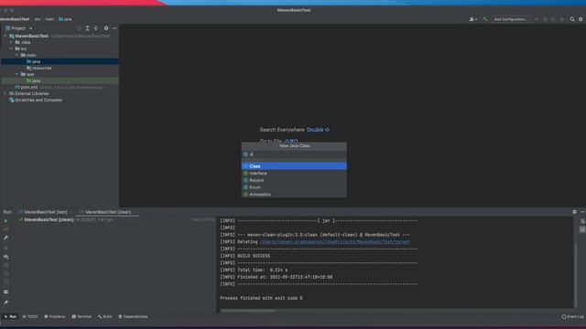Screen dimensions: 586x329
Task: Switch to MavenBasicTest [test] run tab
Action: 45,212
